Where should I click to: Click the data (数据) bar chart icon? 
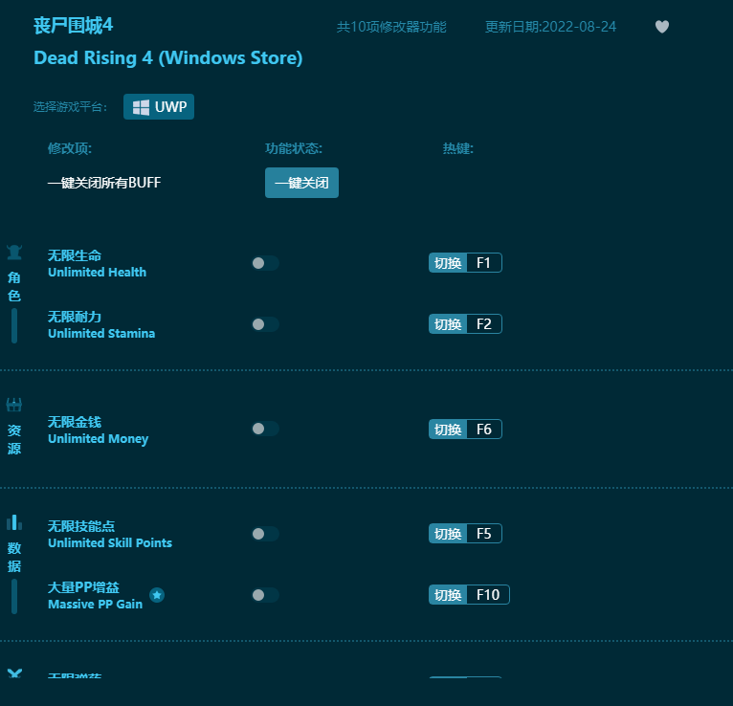[14, 522]
